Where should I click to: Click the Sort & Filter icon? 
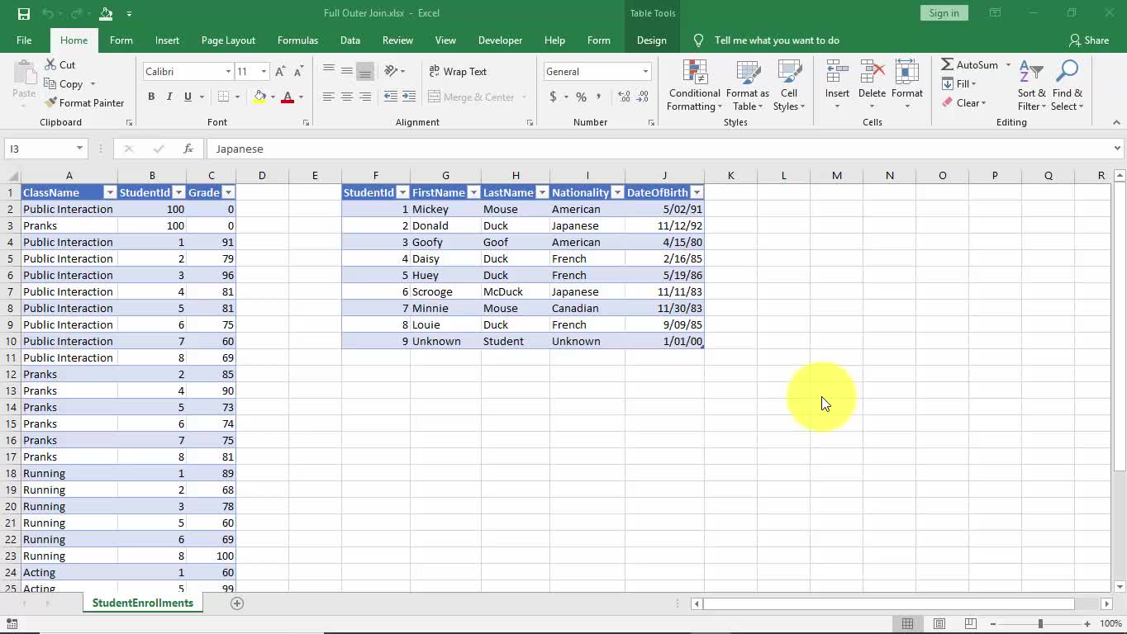[x=1031, y=85]
